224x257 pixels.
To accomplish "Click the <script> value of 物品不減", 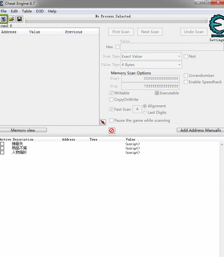I will (x=133, y=148).
